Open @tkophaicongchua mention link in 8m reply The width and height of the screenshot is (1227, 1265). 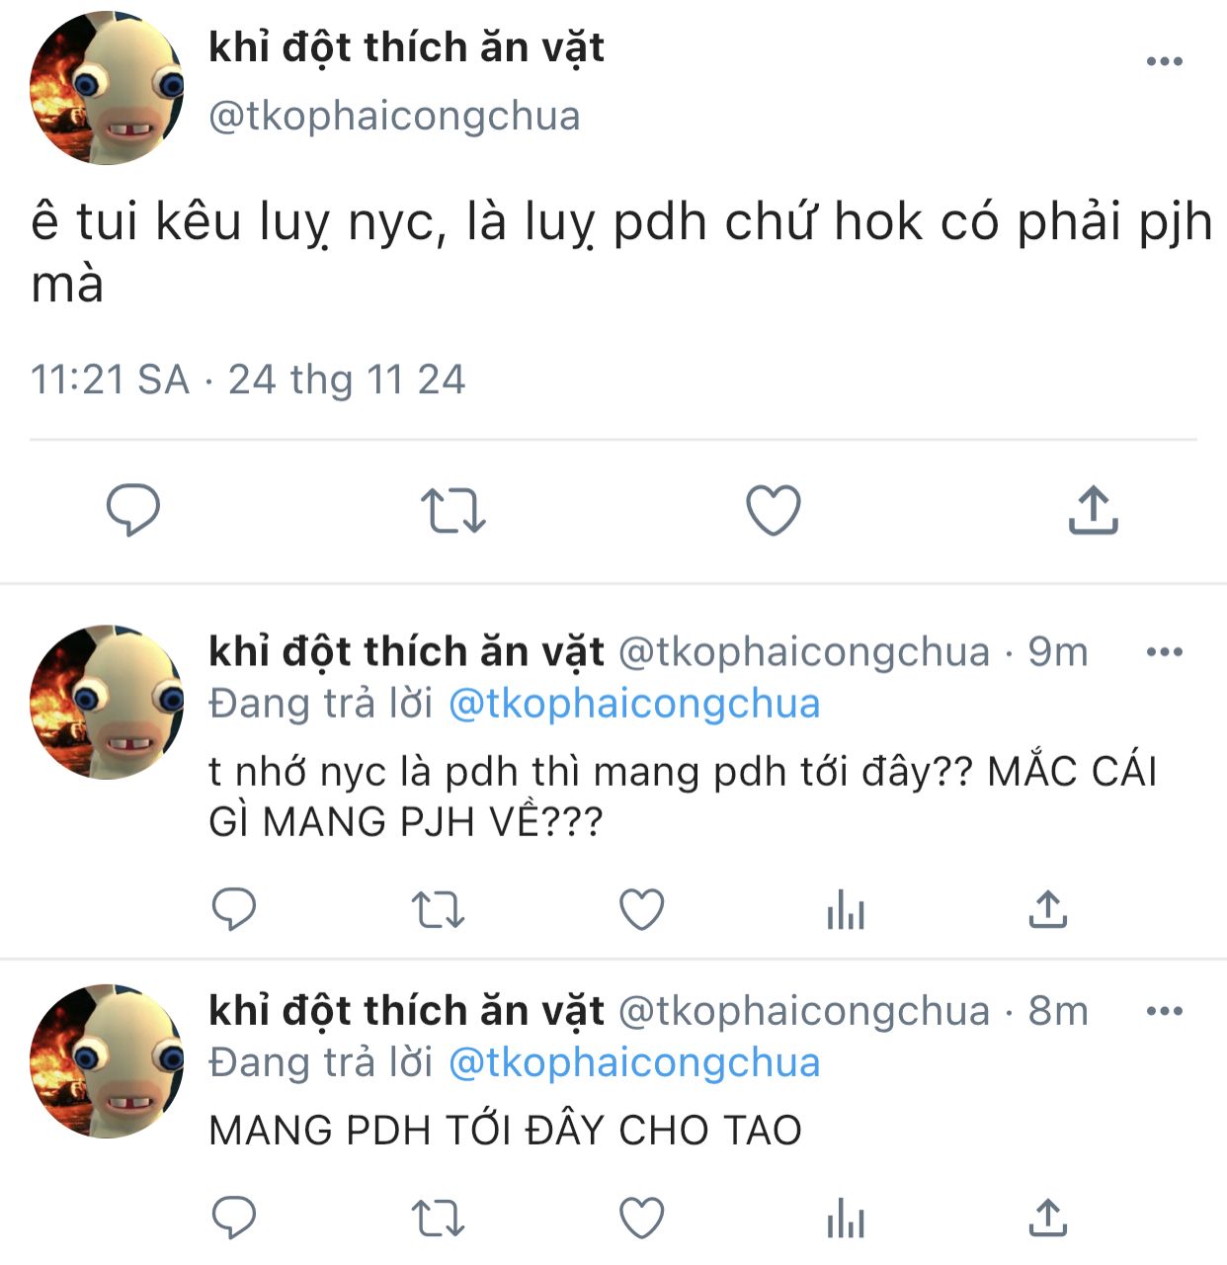(x=634, y=1062)
